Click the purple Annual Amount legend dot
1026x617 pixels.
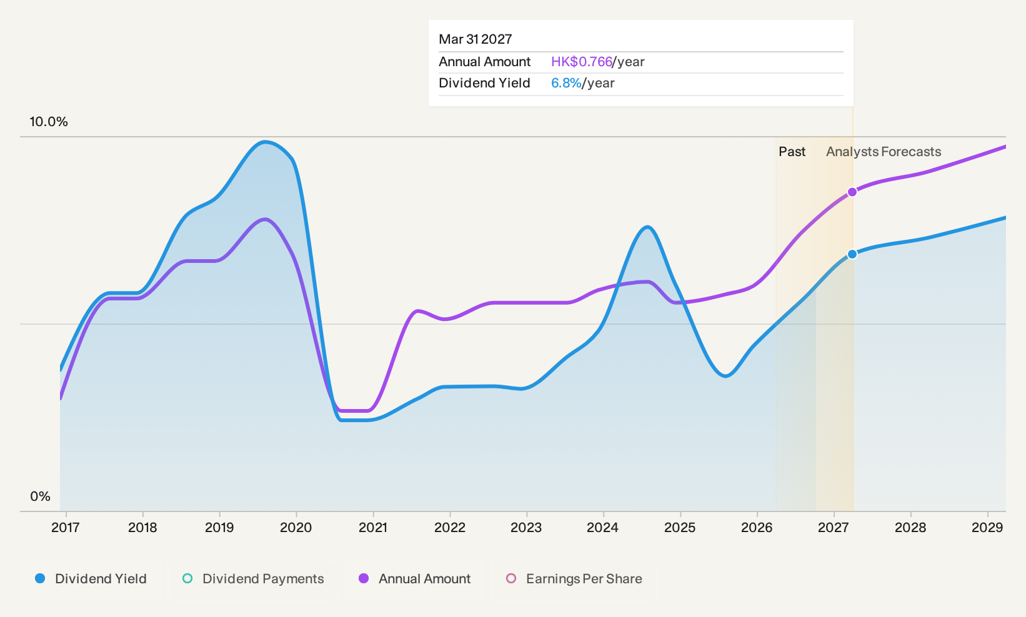pos(364,578)
